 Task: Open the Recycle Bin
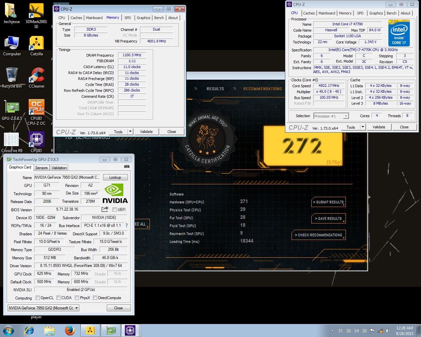pos(12,78)
